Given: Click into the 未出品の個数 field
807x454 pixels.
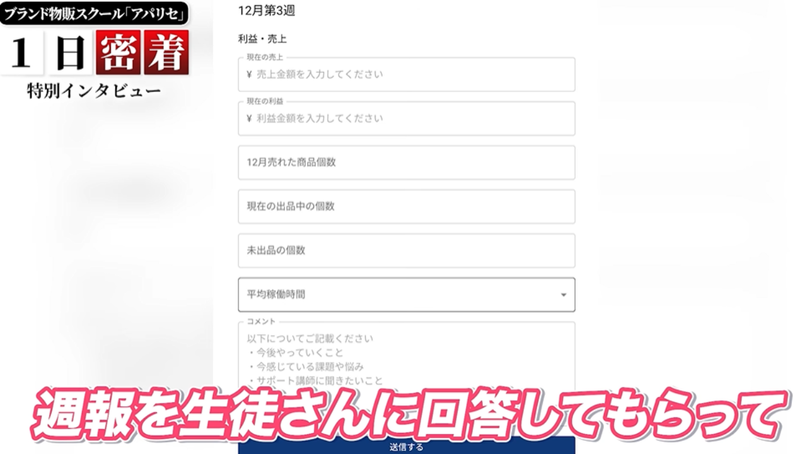Looking at the screenshot, I should pyautogui.click(x=407, y=251).
